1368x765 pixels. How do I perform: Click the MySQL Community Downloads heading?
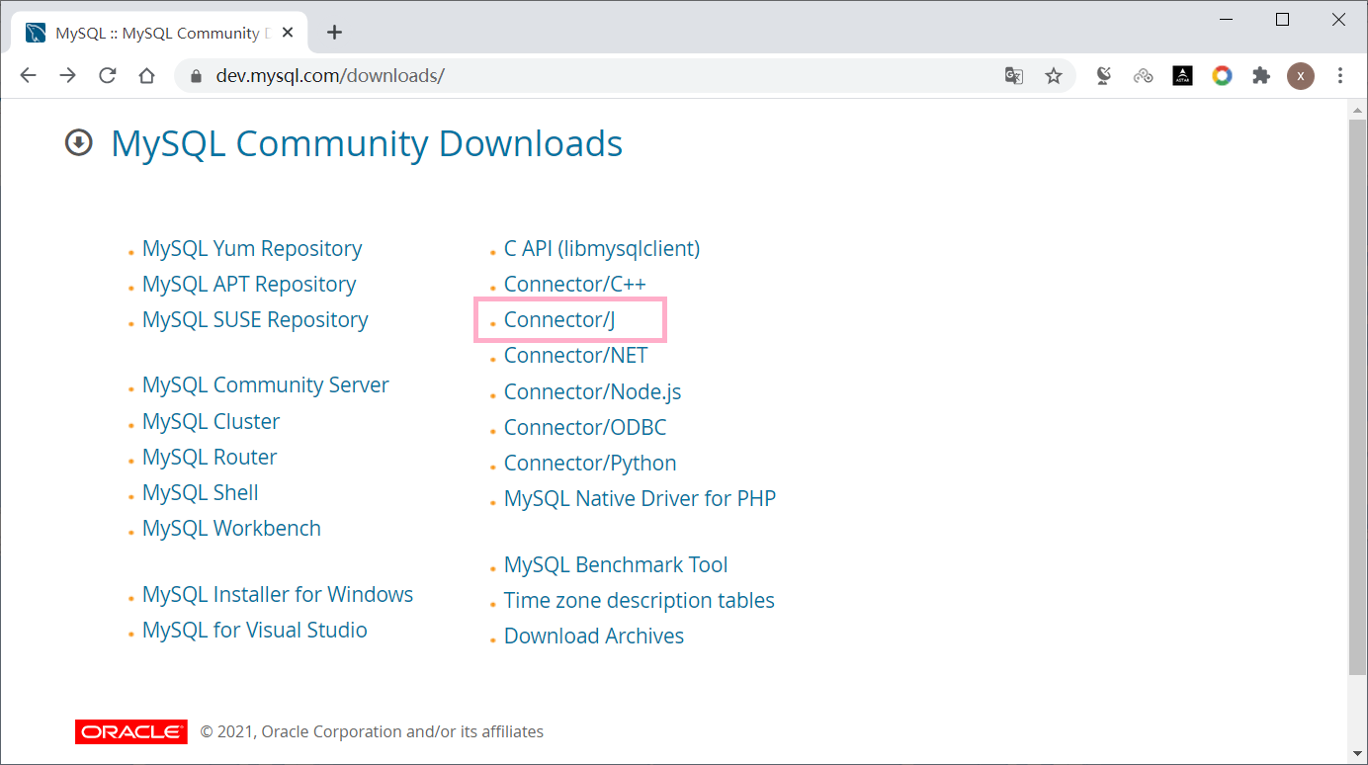point(367,143)
